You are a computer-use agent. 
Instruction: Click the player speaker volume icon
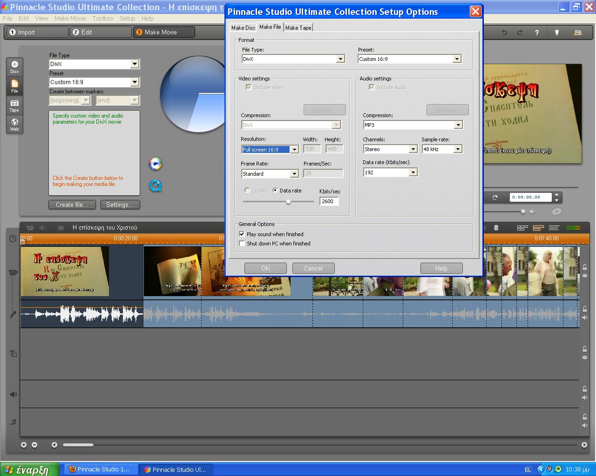(x=533, y=212)
